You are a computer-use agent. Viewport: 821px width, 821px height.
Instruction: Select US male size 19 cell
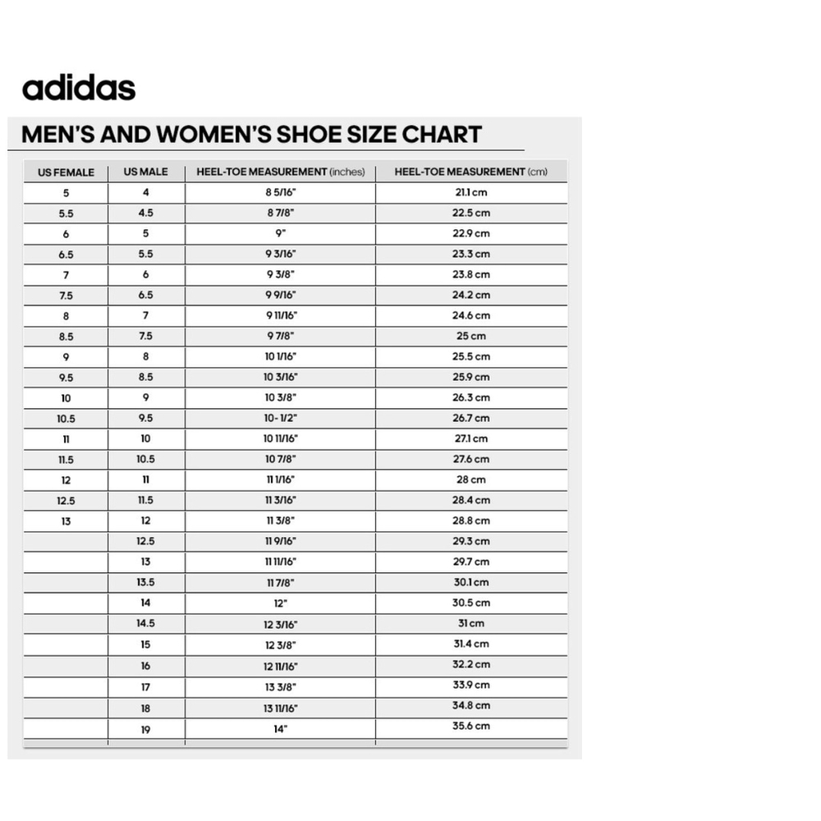coord(146,729)
